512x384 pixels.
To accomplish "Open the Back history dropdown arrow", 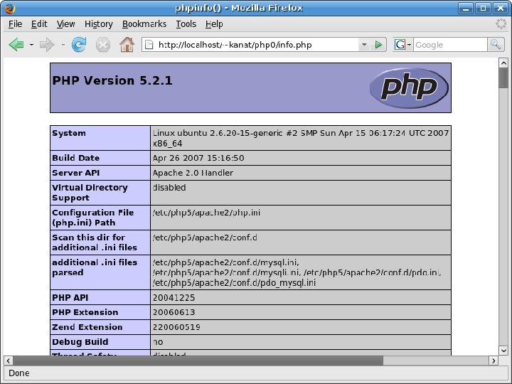I will [31, 45].
